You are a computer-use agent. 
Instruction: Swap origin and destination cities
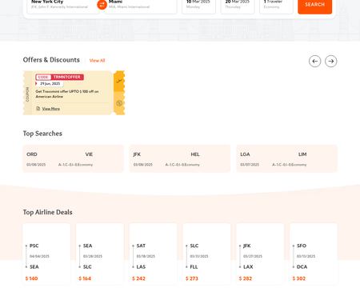tap(102, 5)
